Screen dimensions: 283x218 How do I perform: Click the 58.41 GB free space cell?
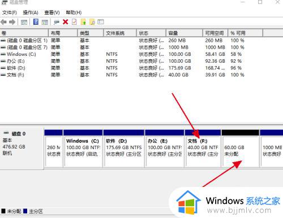tap(215, 54)
